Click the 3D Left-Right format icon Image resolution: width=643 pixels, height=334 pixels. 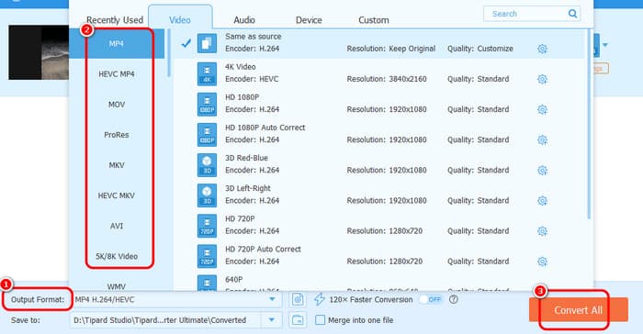207,195
